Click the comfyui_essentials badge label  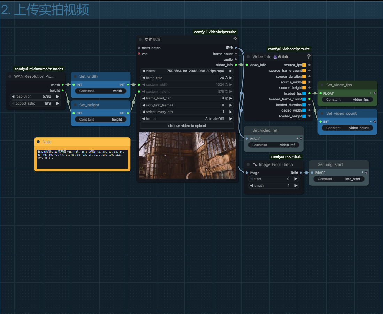click(x=286, y=157)
